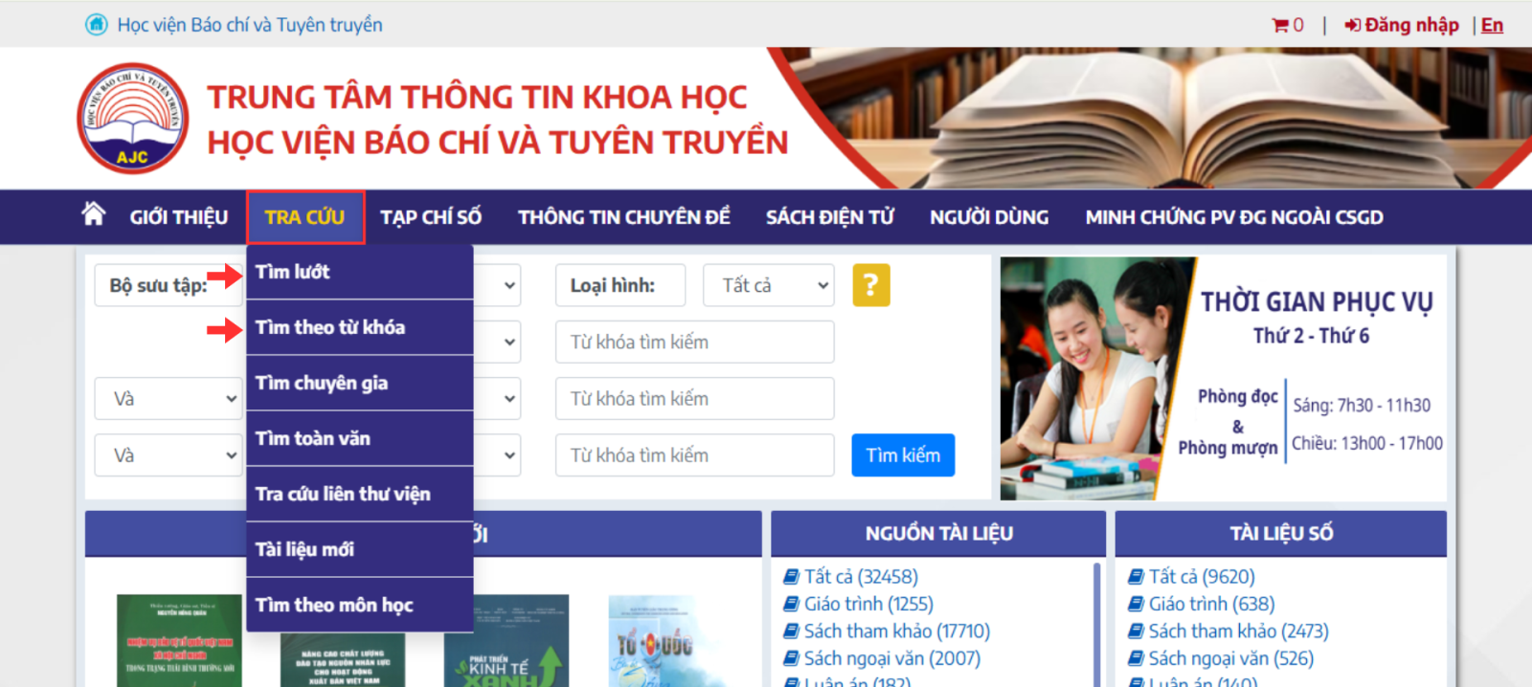The height and width of the screenshot is (687, 1532).
Task: Click the third Từ khóa tìm kiếm field
Action: 695,454
